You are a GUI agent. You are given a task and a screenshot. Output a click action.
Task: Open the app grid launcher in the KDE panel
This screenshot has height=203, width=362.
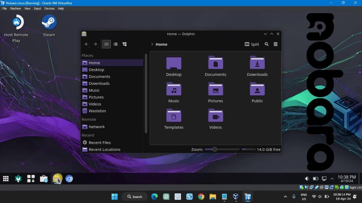(6, 178)
